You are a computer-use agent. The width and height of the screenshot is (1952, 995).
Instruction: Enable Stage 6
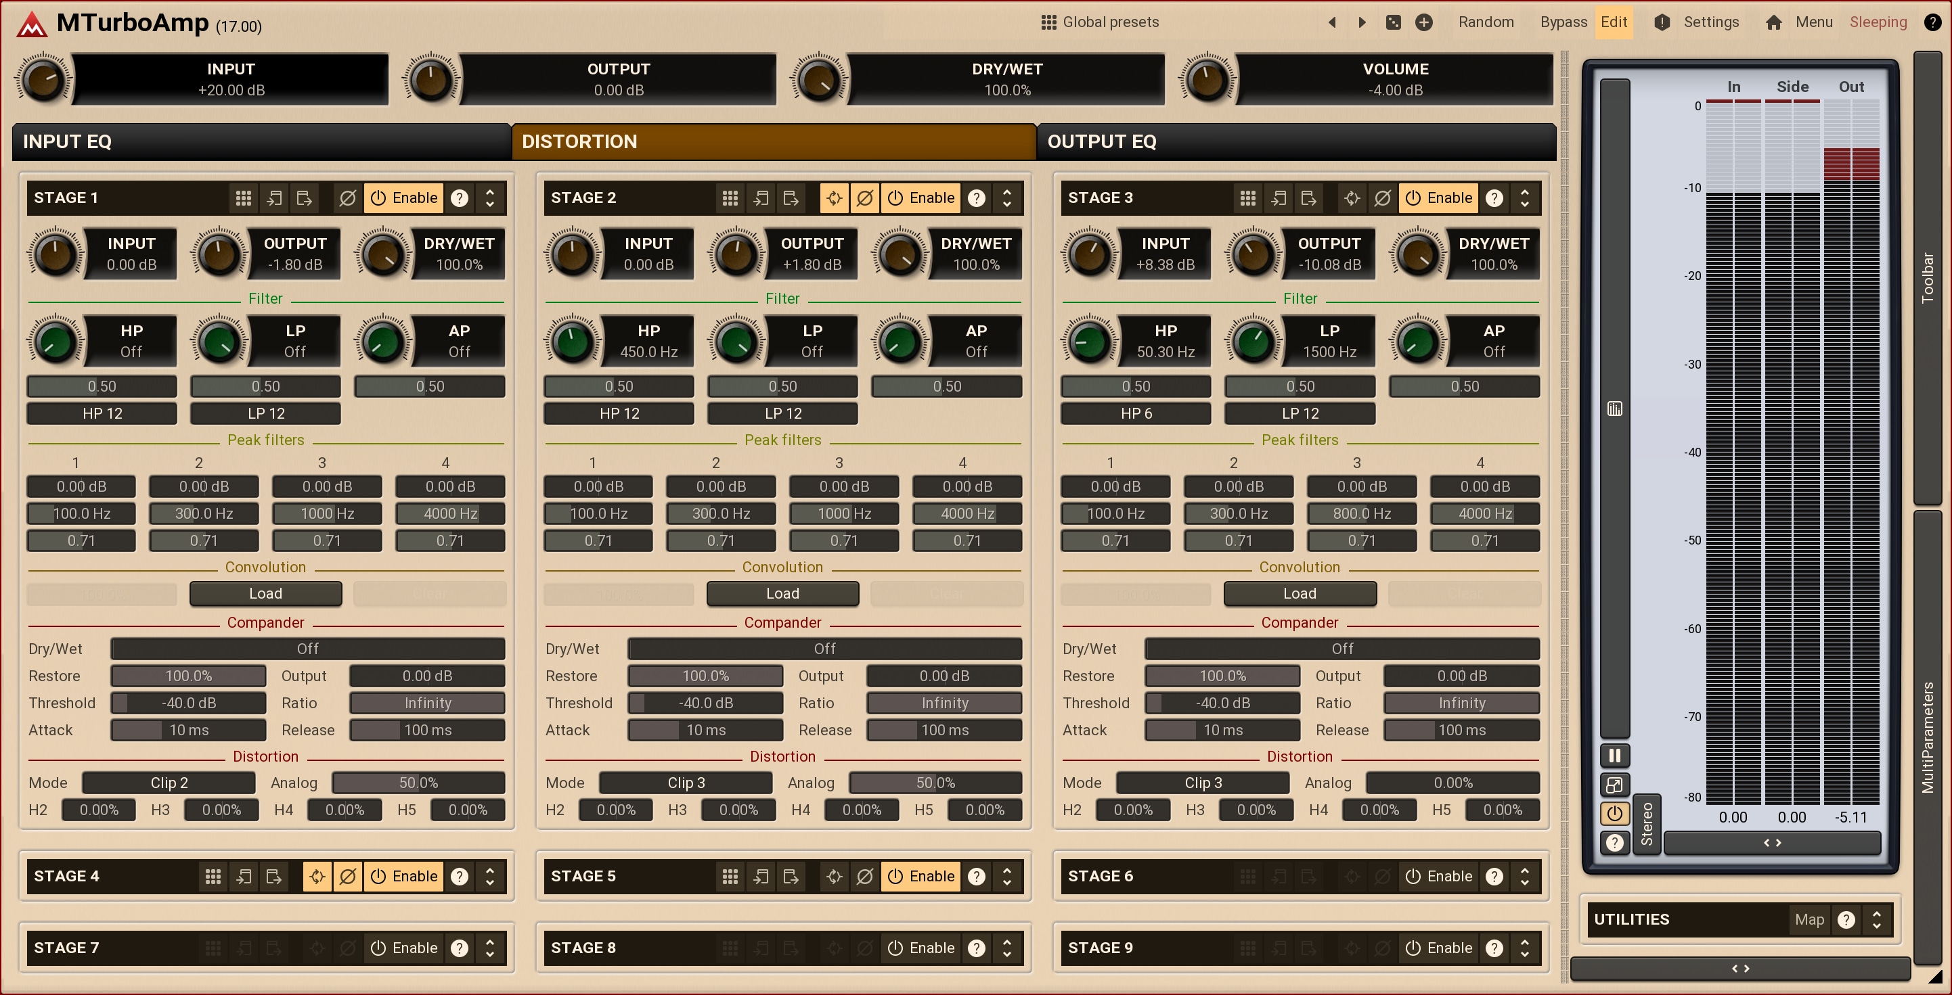1438,876
